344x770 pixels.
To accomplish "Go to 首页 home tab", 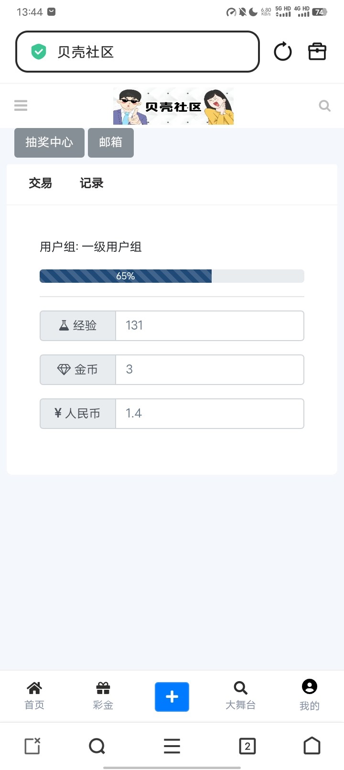I will pyautogui.click(x=34, y=695).
